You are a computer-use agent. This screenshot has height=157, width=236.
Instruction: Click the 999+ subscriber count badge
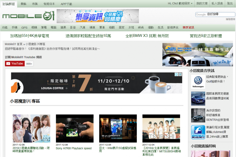click(29, 64)
